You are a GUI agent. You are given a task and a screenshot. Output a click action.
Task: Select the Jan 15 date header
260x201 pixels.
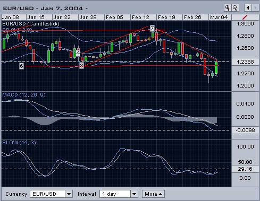(x=39, y=18)
